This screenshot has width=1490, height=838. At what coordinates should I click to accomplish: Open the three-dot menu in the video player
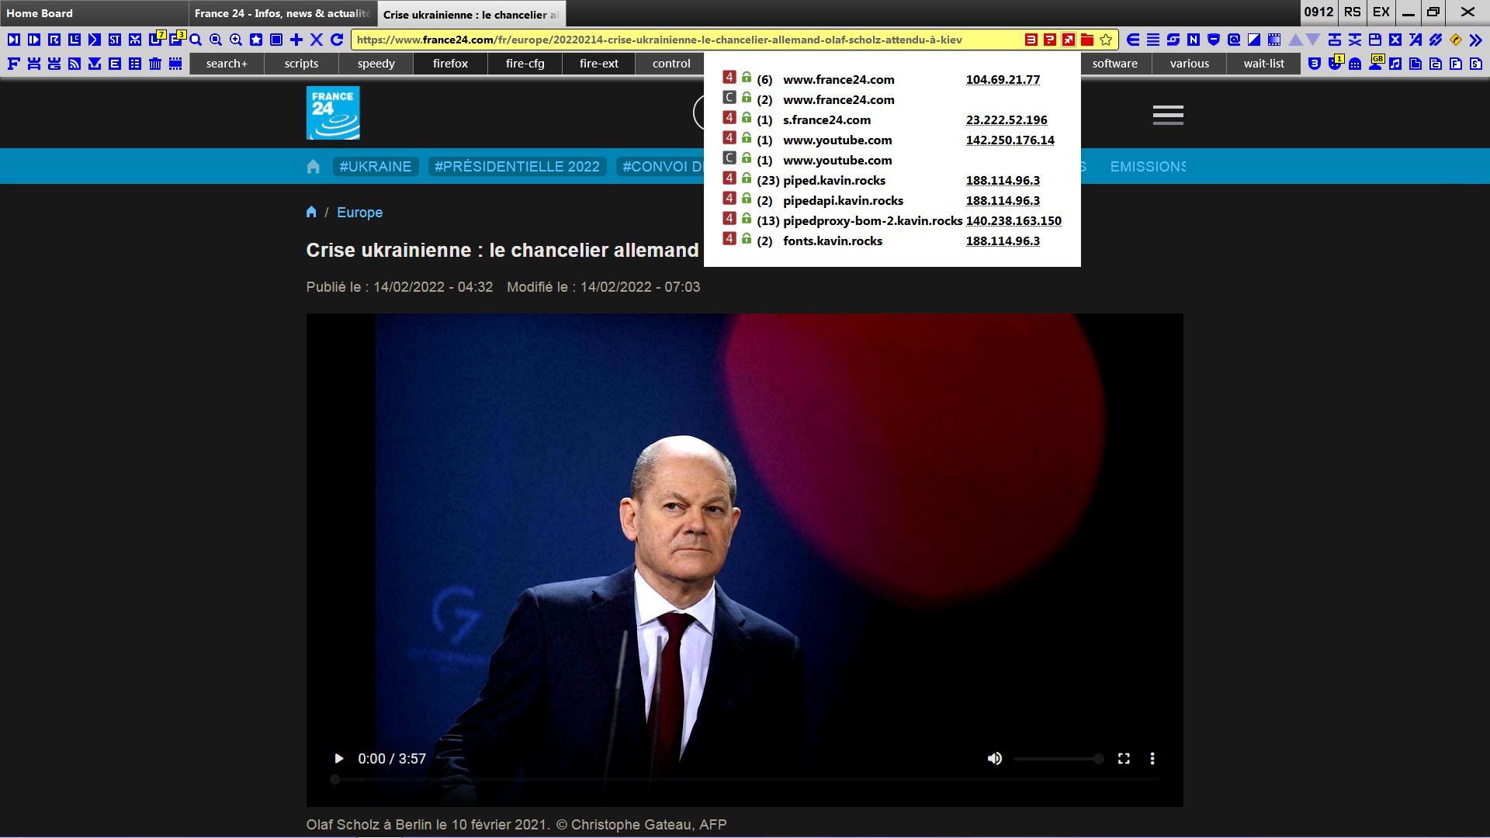pyautogui.click(x=1152, y=759)
